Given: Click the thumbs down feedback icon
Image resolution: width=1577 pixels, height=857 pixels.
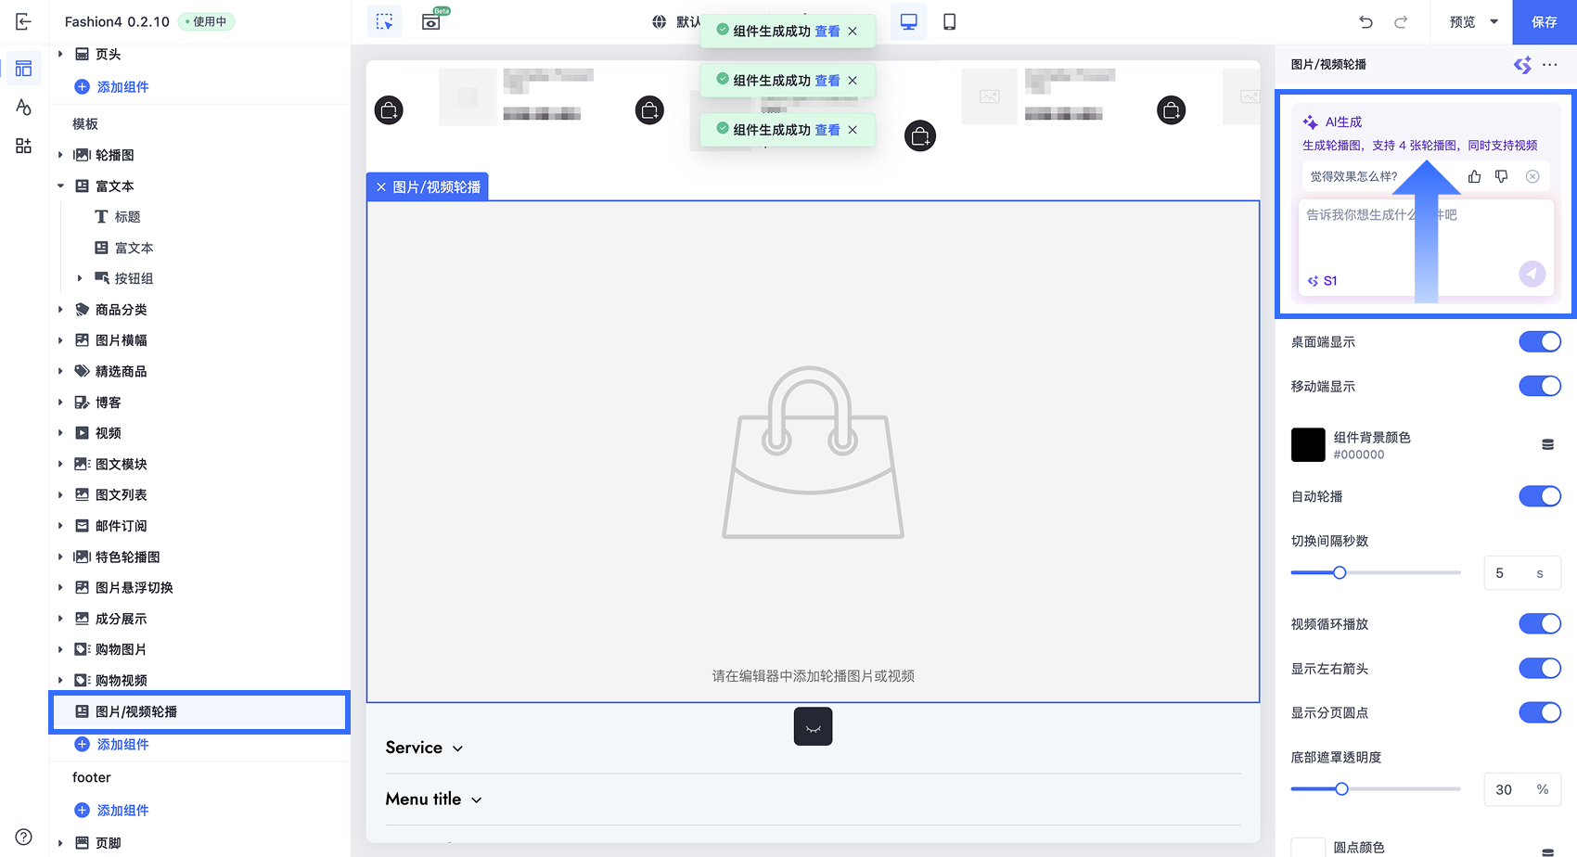Looking at the screenshot, I should point(1501,176).
